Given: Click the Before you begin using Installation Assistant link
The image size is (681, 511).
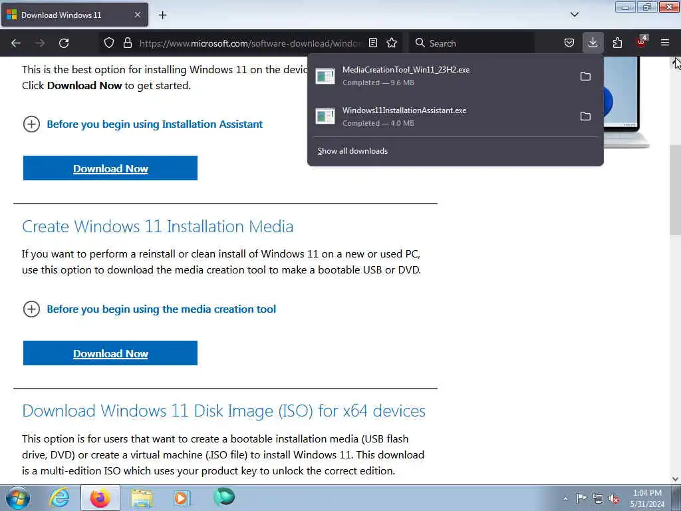Looking at the screenshot, I should pyautogui.click(x=154, y=124).
